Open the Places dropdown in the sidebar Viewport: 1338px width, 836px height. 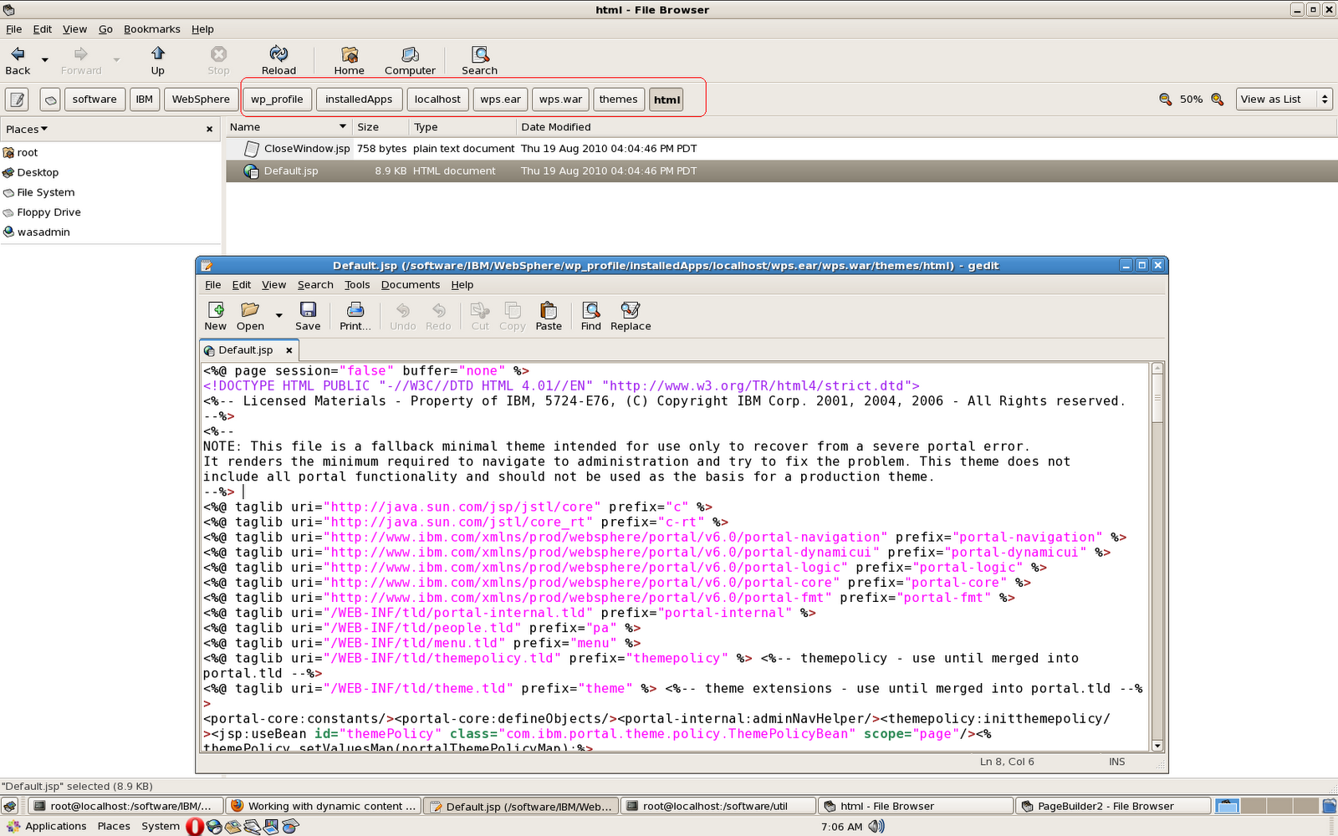pos(25,129)
